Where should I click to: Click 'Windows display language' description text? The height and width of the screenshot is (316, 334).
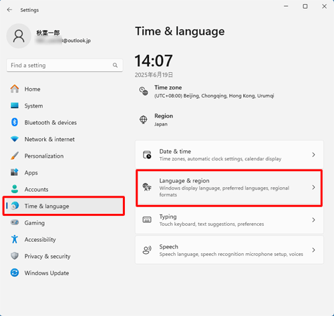point(224,191)
